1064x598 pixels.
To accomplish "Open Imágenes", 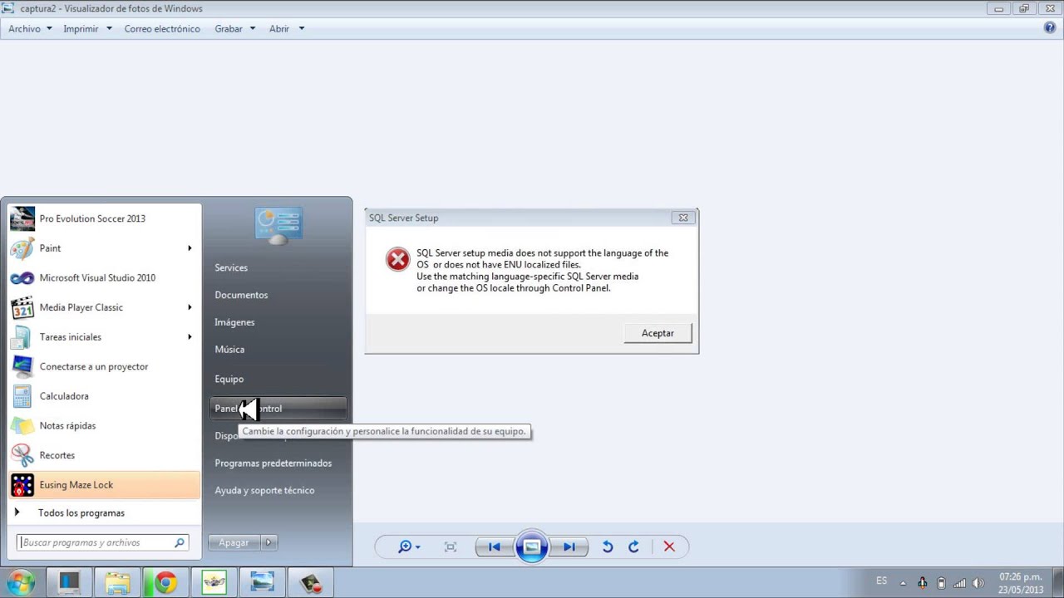I will click(x=278, y=322).
